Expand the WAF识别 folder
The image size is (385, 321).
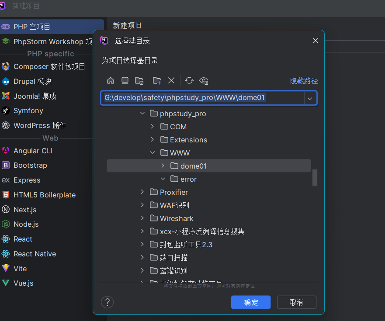pyautogui.click(x=142, y=205)
